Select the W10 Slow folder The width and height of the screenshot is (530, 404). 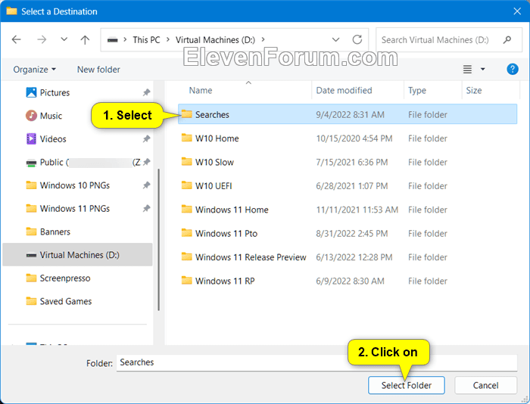click(x=214, y=162)
